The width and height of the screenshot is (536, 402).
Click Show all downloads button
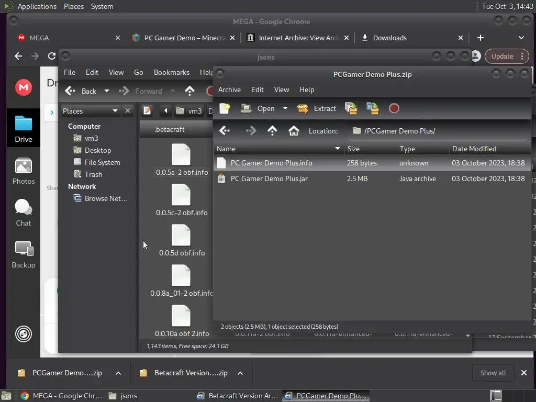click(493, 373)
